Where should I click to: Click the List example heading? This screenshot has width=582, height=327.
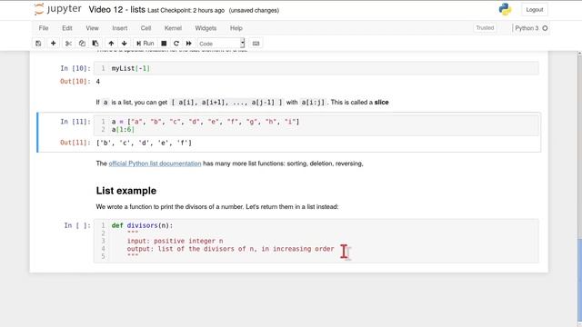[x=126, y=191]
